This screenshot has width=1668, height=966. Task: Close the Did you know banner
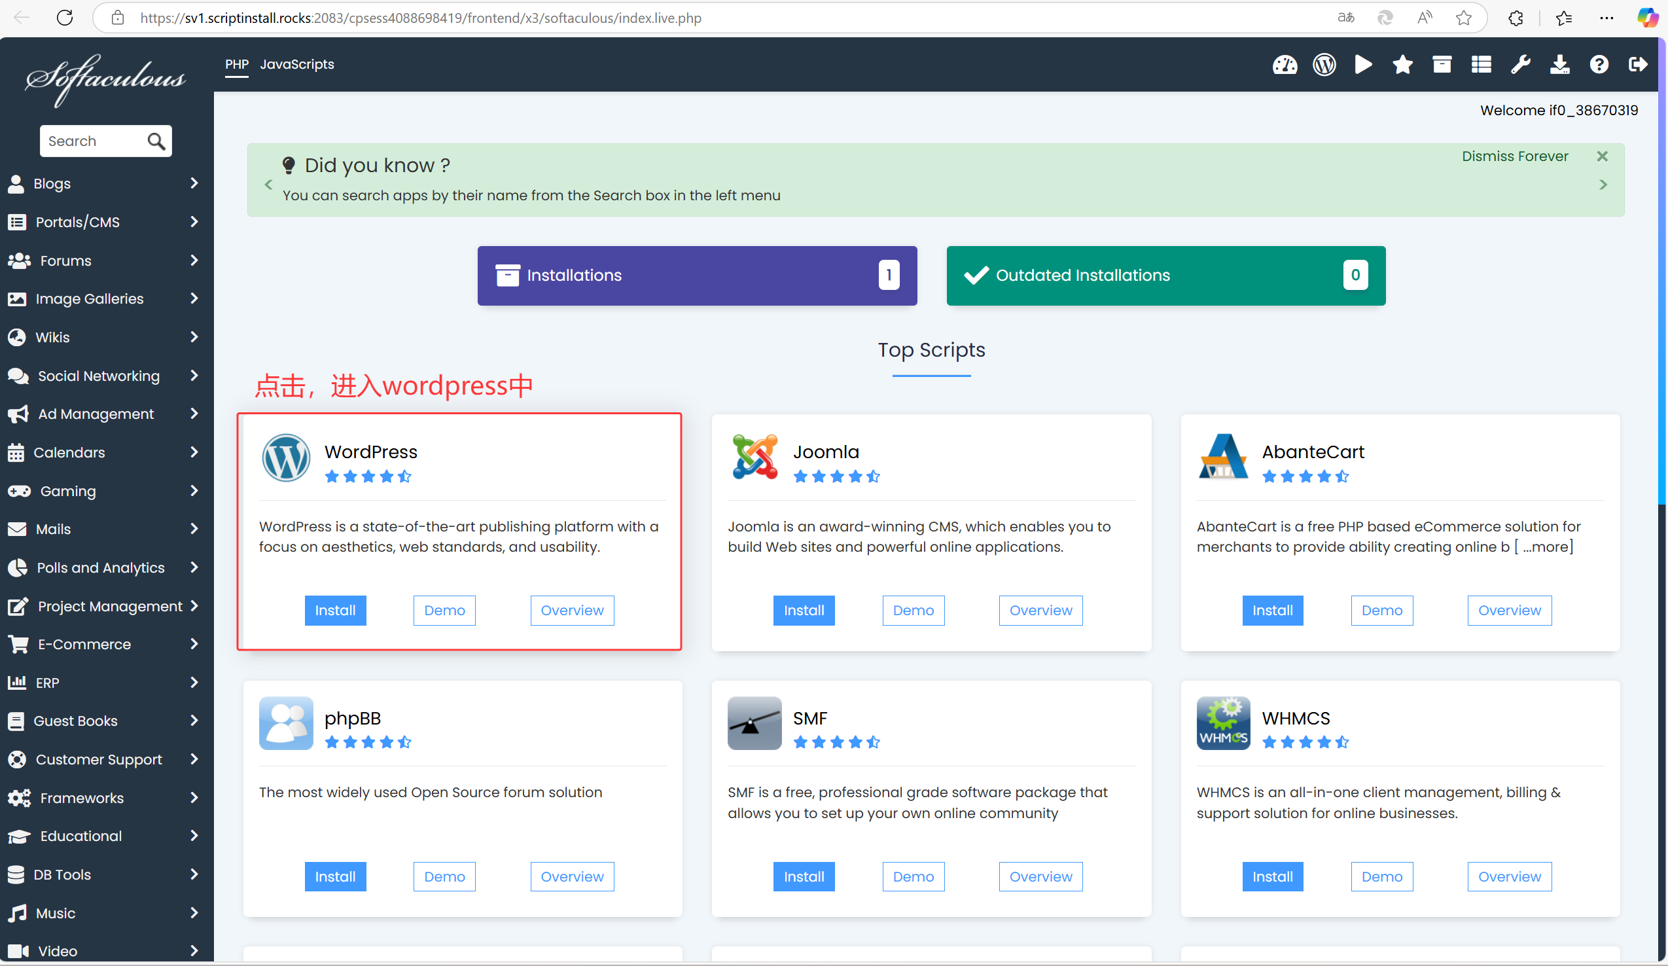(x=1602, y=156)
